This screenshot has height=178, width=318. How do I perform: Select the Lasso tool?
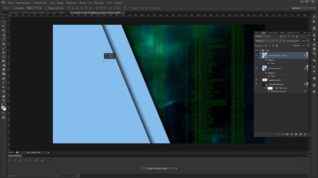[3, 26]
